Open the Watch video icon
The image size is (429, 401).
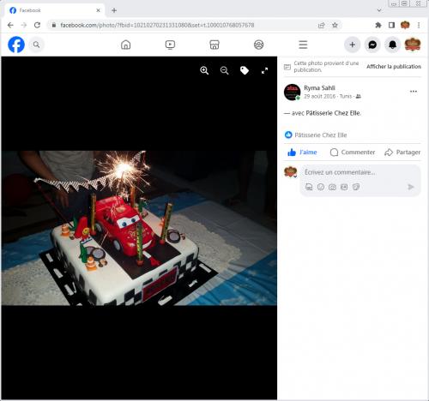click(170, 45)
